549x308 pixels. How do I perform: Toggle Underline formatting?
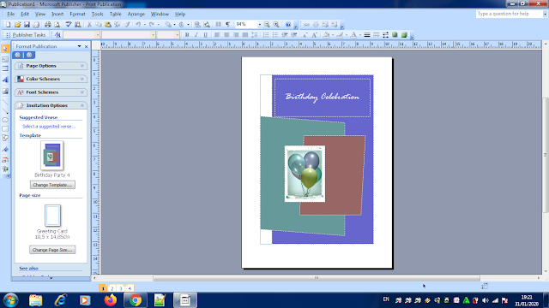tap(206, 35)
